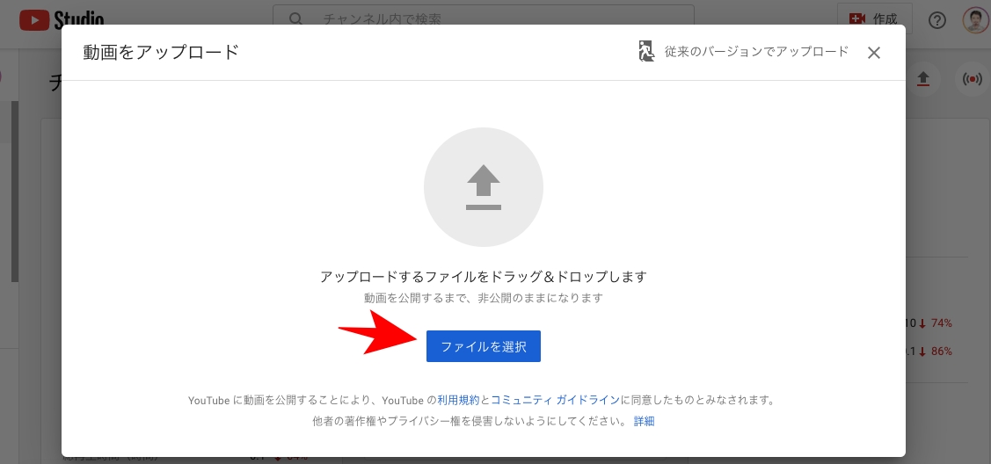Click the 86% statistic in background

click(x=941, y=351)
